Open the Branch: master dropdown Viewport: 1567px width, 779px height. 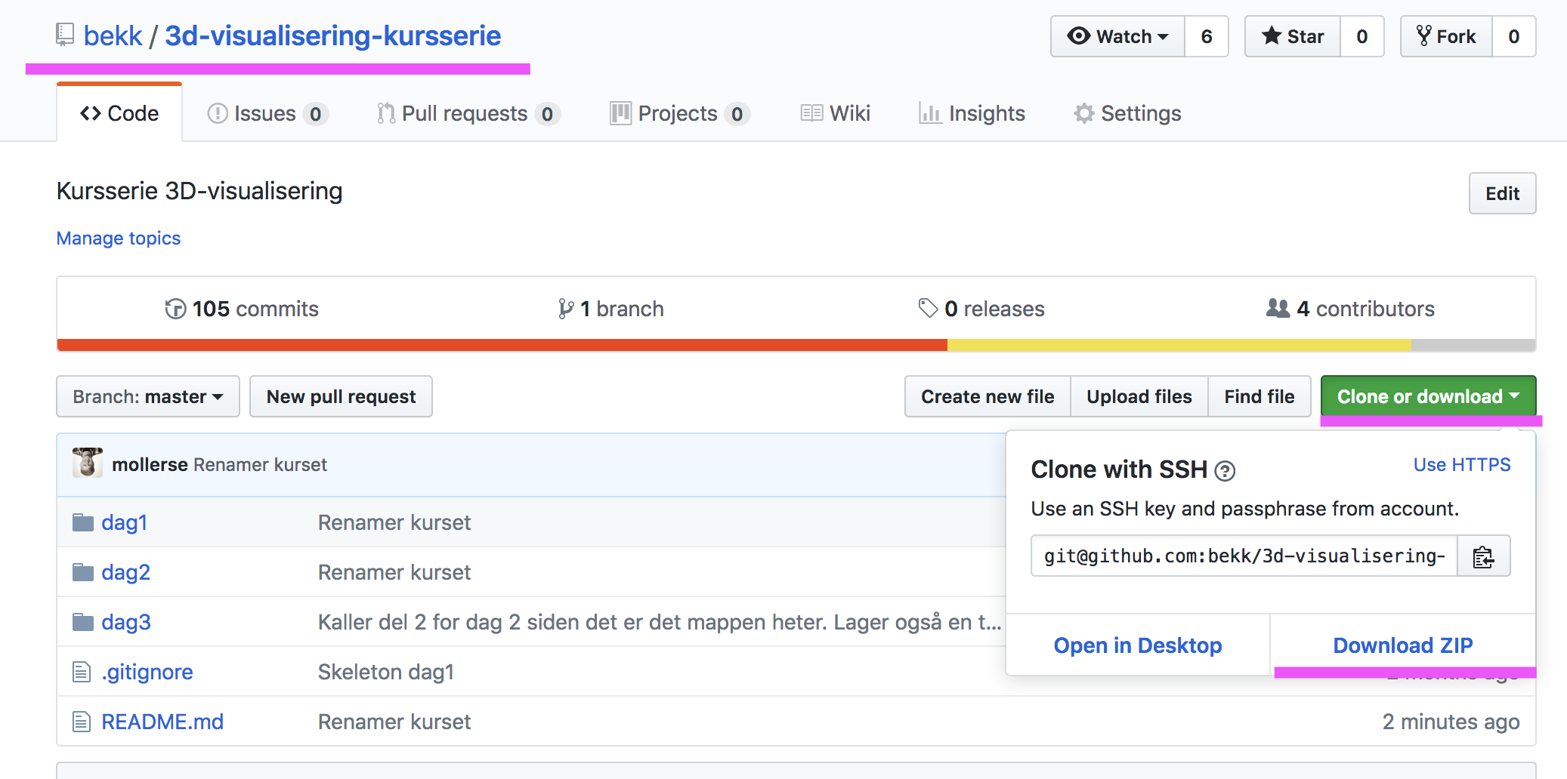click(148, 396)
